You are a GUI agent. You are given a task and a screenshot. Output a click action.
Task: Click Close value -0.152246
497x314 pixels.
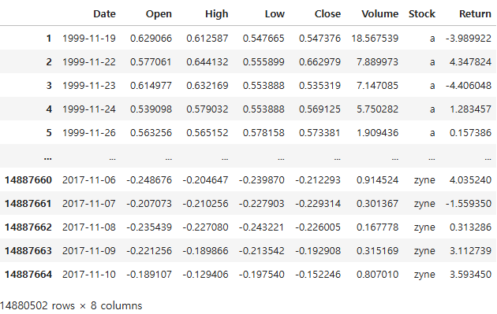pos(318,275)
